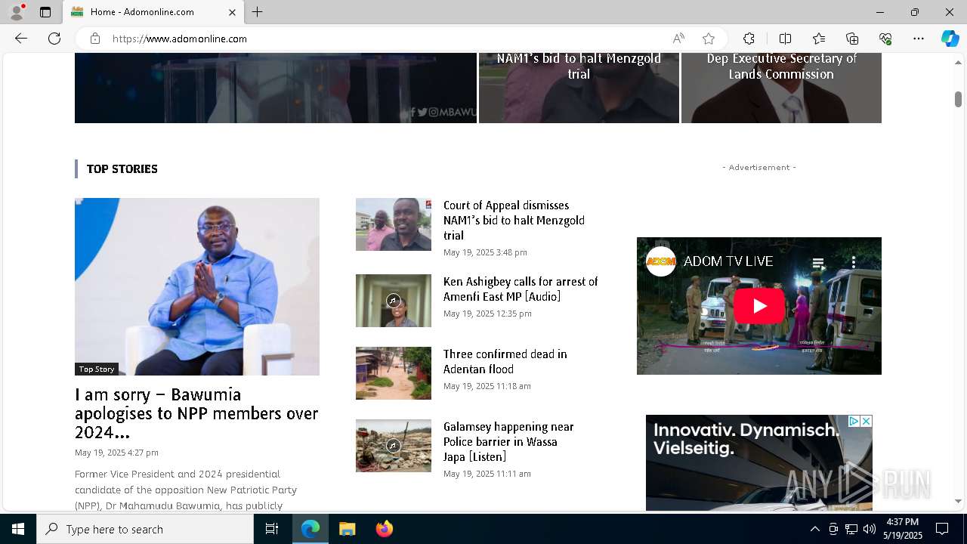Open the notification center

(942, 529)
